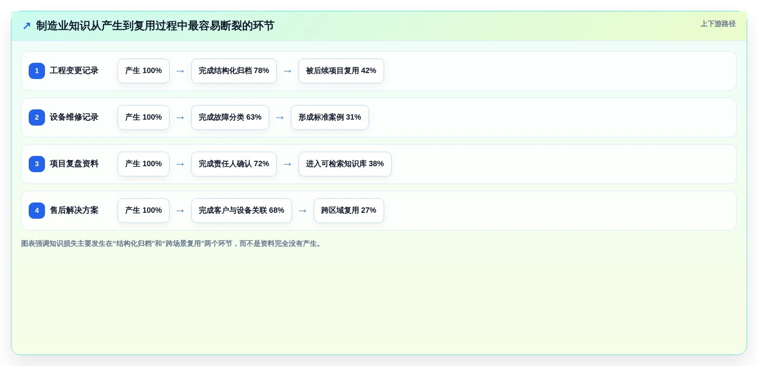Click the 完成故障分类 63% chip

[x=230, y=117]
